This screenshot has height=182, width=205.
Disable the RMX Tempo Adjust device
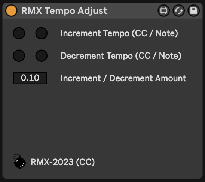tap(11, 10)
